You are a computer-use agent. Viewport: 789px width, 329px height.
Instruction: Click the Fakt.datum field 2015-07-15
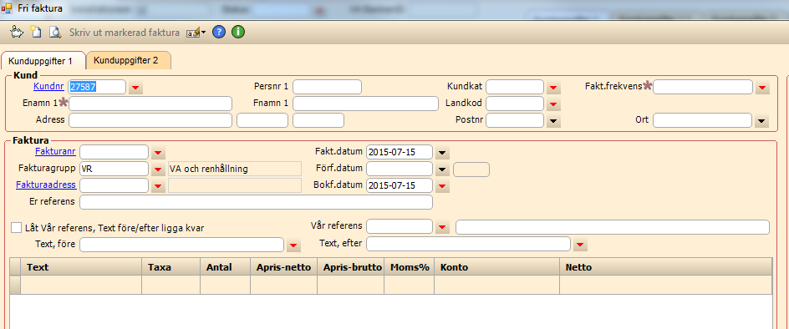tap(400, 151)
